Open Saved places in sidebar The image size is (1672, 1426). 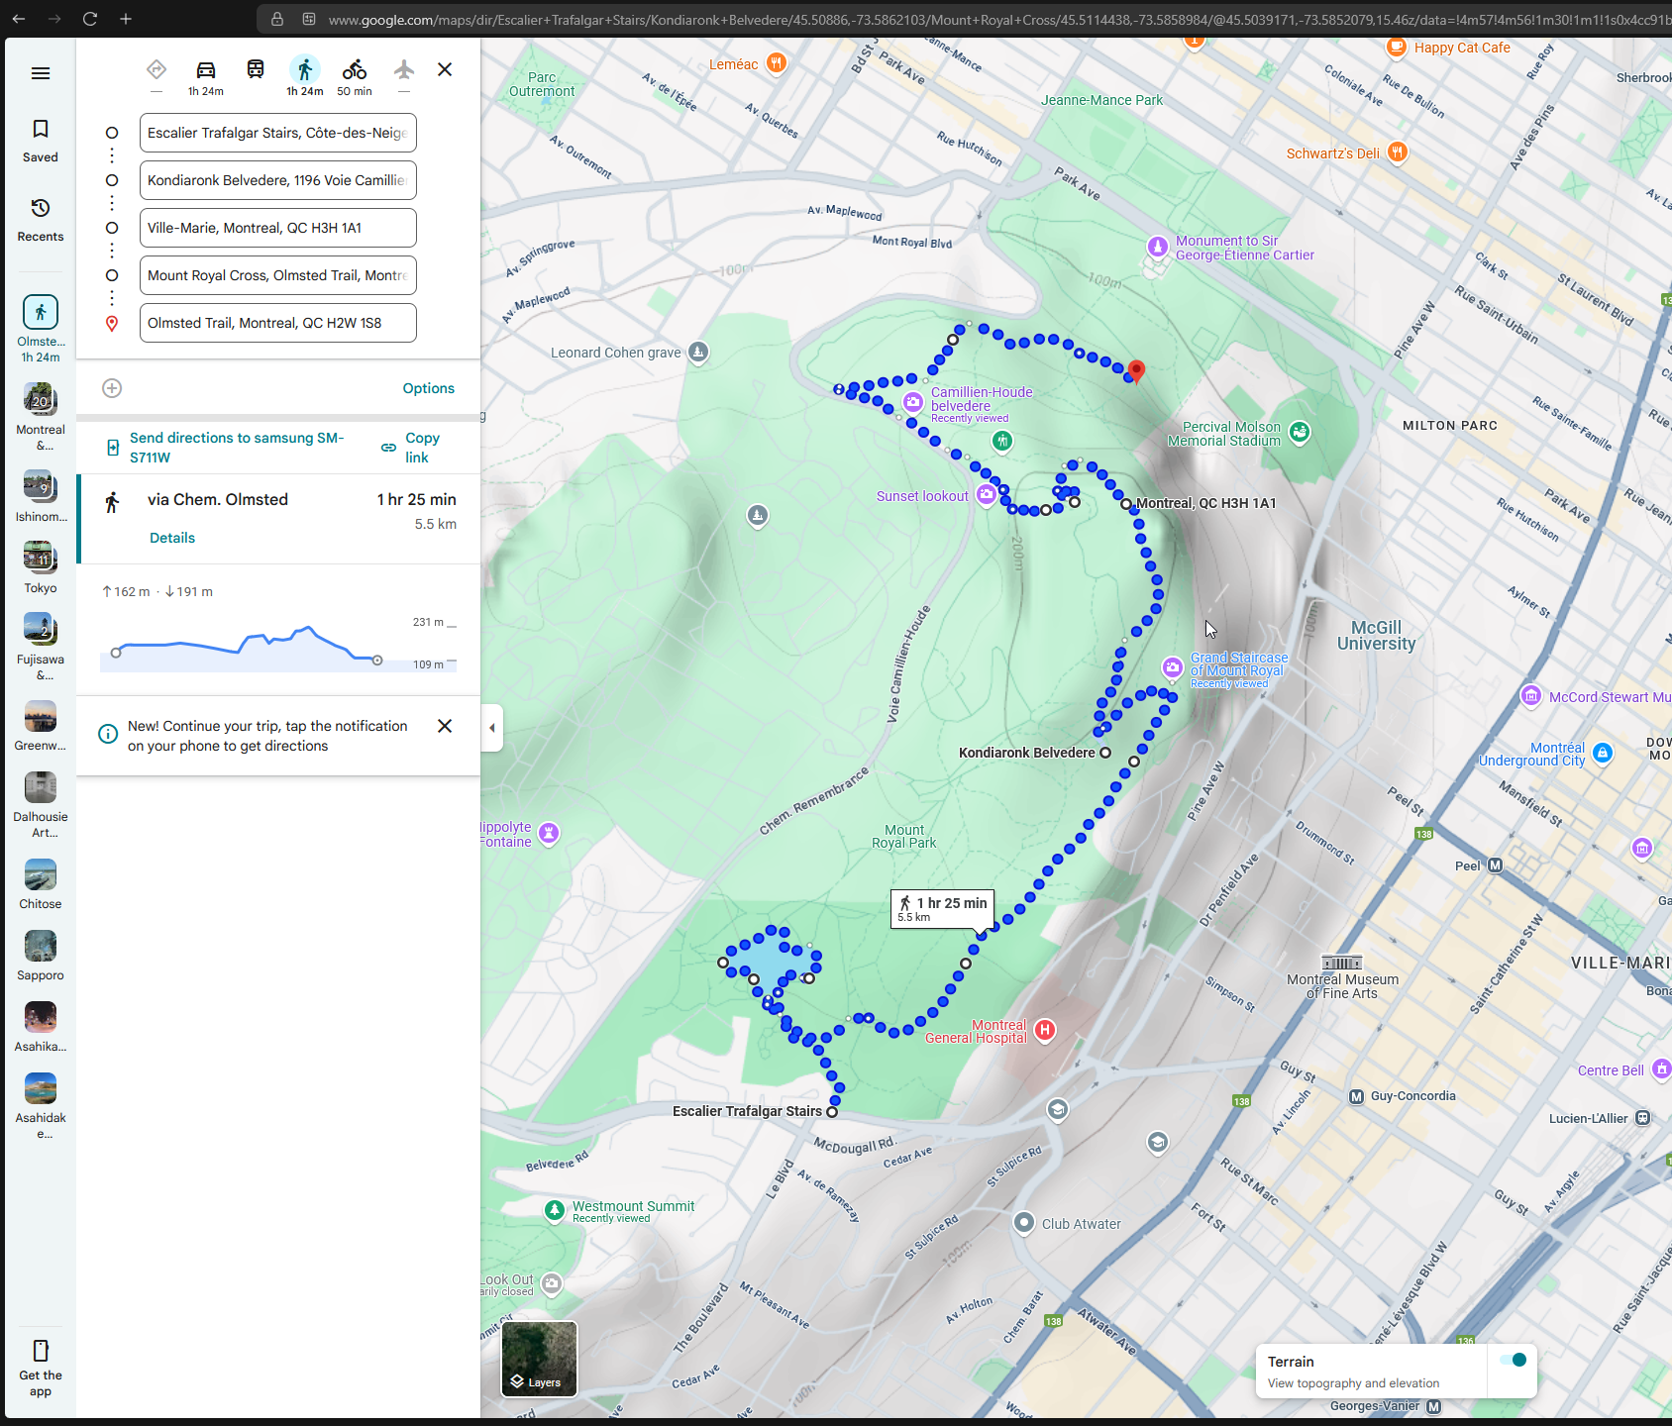pos(41,141)
